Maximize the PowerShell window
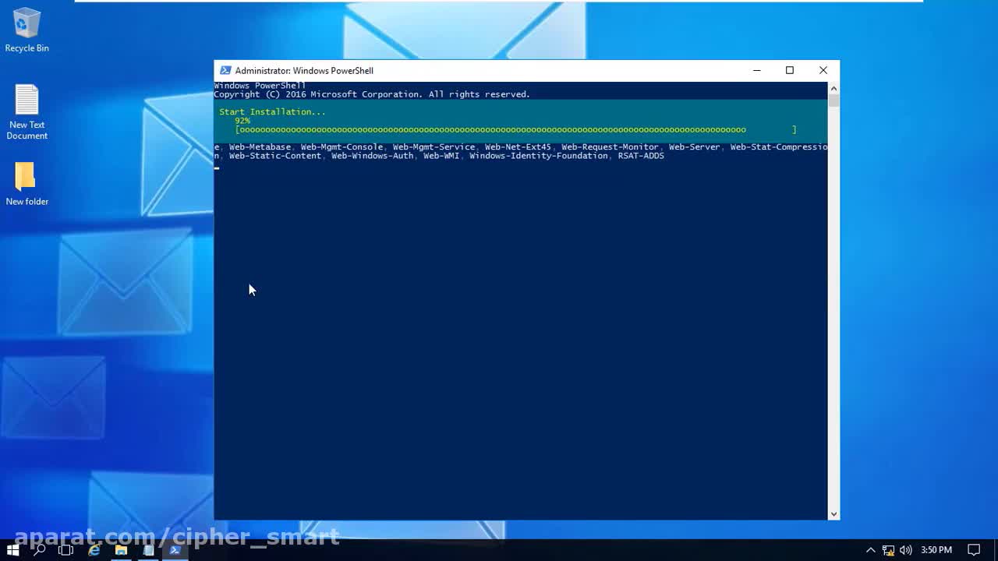Screen dimensions: 998x561 coord(790,70)
